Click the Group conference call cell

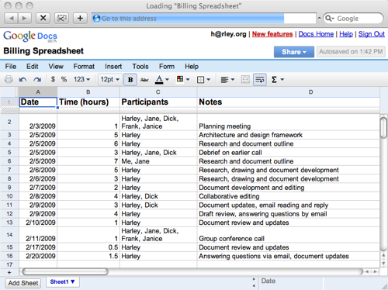coord(289,235)
